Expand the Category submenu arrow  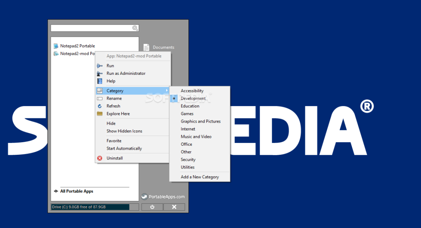click(x=167, y=90)
